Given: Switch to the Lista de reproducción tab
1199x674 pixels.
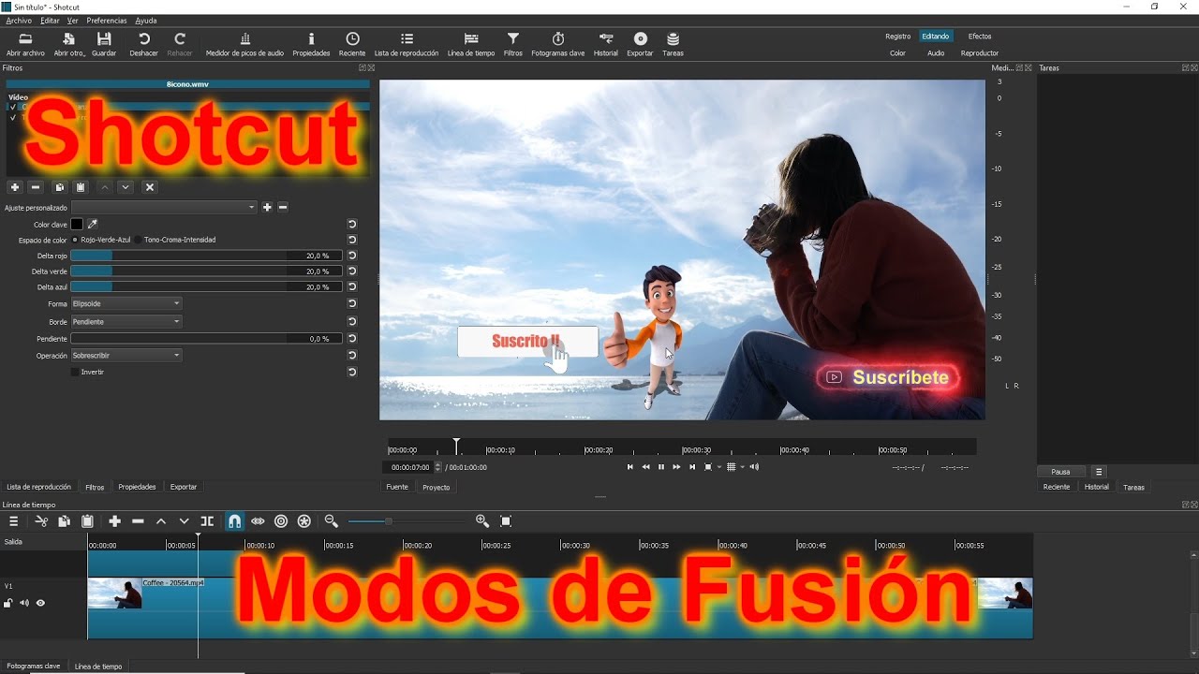Looking at the screenshot, I should click(38, 487).
